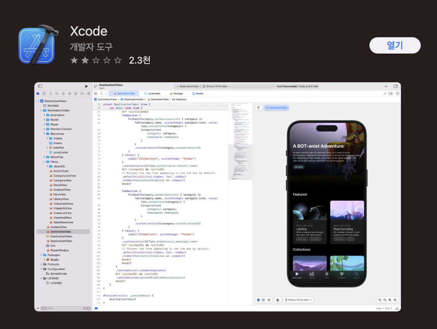This screenshot has height=329, width=437.
Task: Switch to the Package editor tab
Action: point(176,94)
